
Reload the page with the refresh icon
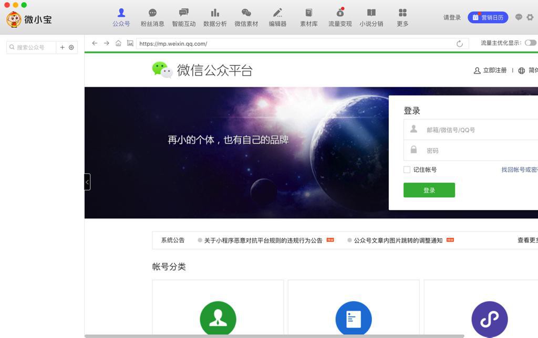(x=460, y=44)
